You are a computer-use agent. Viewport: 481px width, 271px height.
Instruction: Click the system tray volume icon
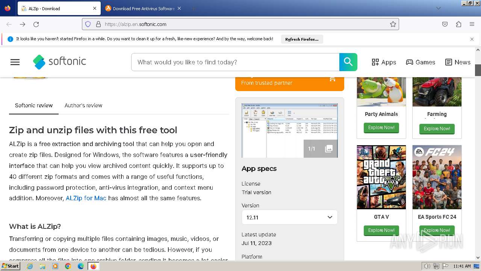pyautogui.click(x=427, y=266)
